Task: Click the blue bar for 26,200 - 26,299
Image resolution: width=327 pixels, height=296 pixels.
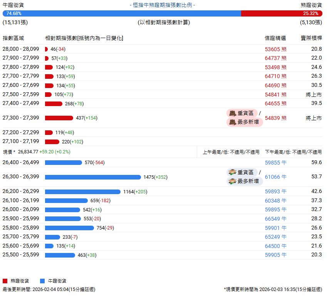Action: click(x=83, y=192)
